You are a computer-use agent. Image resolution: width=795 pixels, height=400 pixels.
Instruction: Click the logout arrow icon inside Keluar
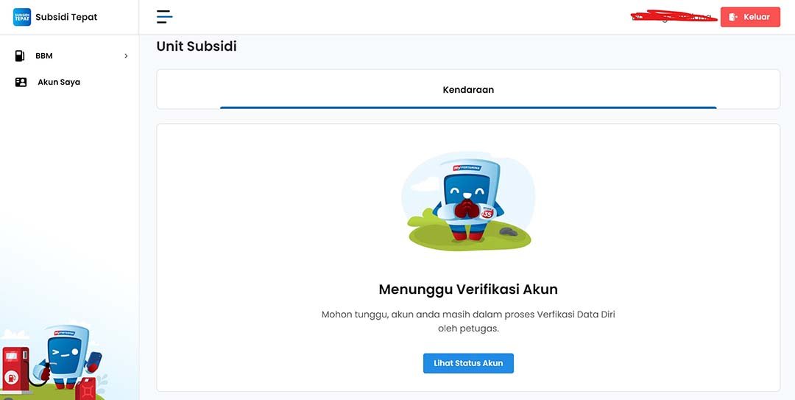[x=733, y=17]
